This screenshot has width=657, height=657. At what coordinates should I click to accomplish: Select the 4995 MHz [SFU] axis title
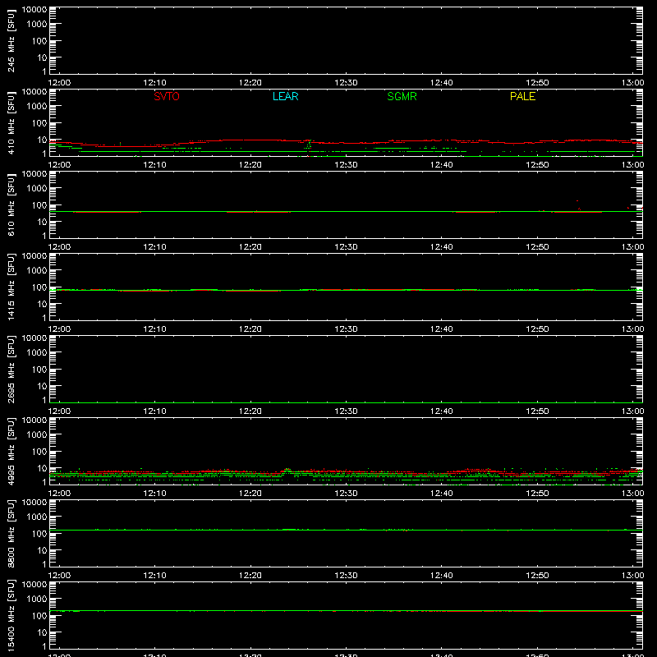(x=11, y=451)
